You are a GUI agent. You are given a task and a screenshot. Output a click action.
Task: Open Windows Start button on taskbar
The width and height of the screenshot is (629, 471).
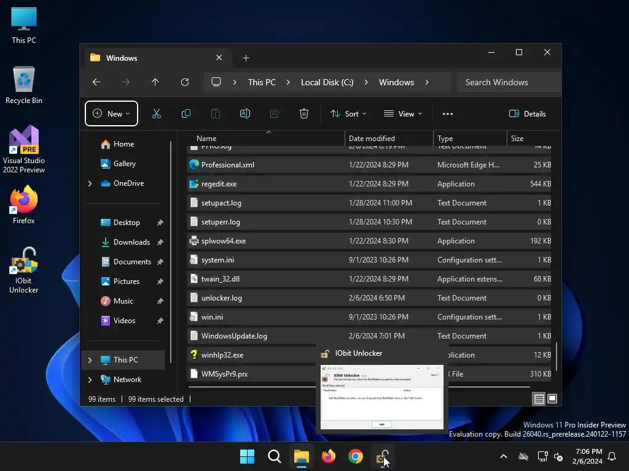click(247, 456)
